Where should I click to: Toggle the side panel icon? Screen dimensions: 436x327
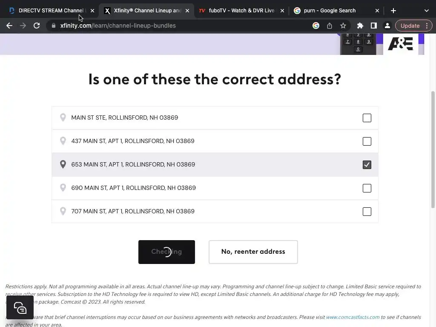point(374,26)
